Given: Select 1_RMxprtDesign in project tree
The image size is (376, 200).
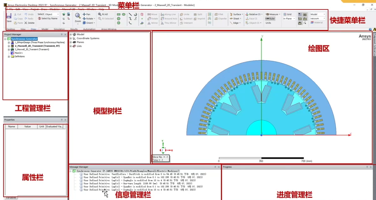Looking at the screenshot, I should [x=40, y=42].
